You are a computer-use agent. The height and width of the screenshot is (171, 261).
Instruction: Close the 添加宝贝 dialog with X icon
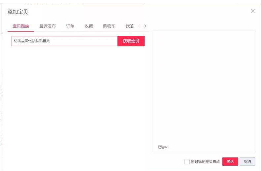click(253, 11)
